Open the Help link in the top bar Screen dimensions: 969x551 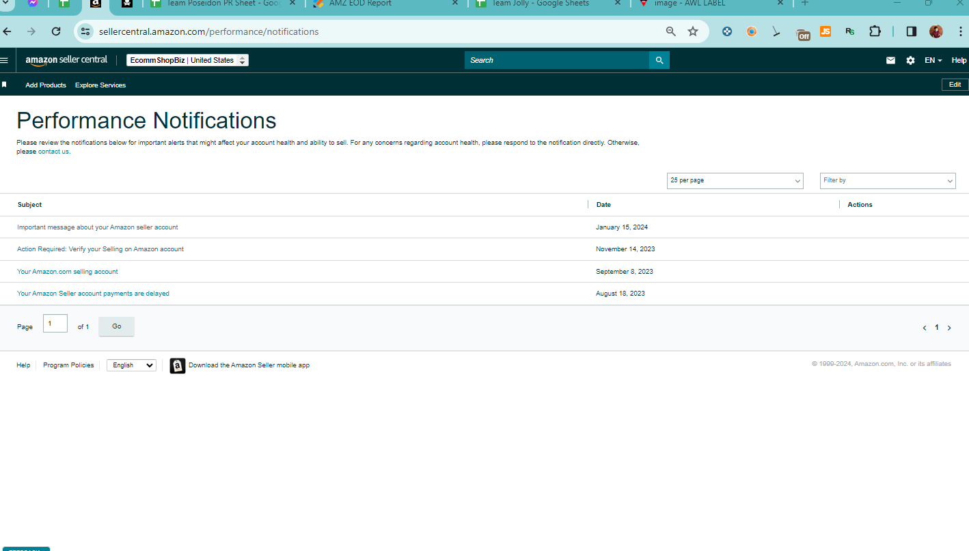959,60
